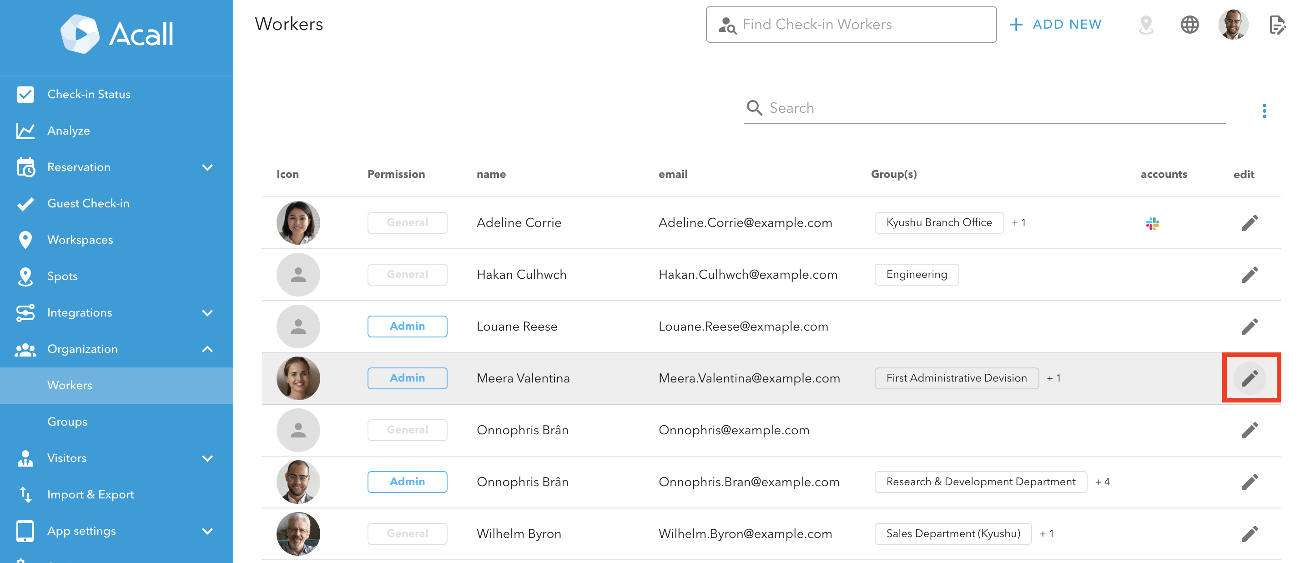Toggle General permission for Hakan Culhwch
Screen dimensions: 1310x563
407,274
